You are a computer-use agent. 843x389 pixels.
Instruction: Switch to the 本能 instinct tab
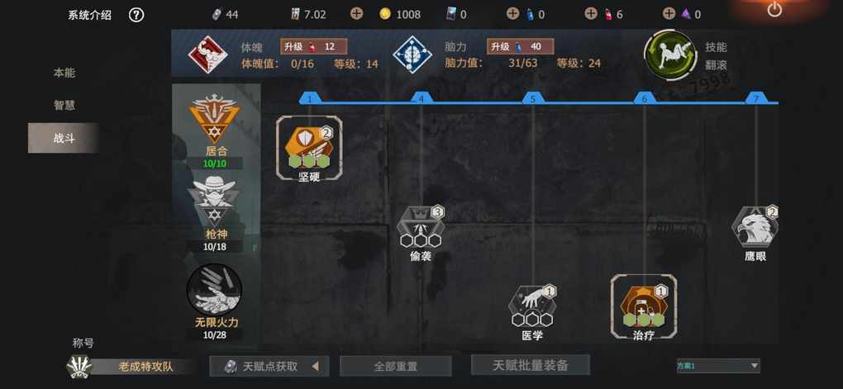64,73
